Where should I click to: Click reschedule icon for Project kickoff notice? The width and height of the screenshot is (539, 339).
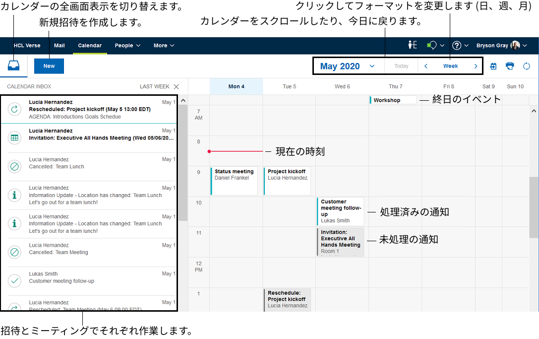coord(14,109)
